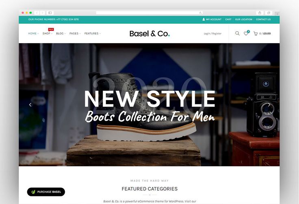Image resolution: width=299 pixels, height=204 pixels.
Task: Click the browser reload icon
Action: 200,13
